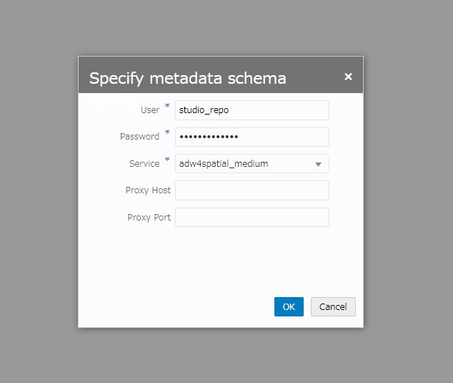Click the Password field label
453x383 pixels.
click(139, 137)
